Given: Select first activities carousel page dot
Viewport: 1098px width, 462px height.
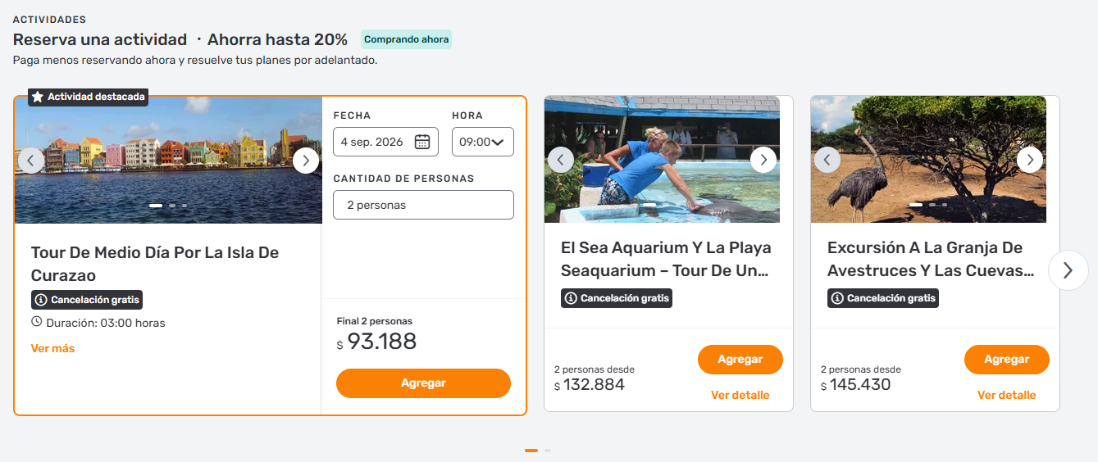Looking at the screenshot, I should click(x=531, y=451).
